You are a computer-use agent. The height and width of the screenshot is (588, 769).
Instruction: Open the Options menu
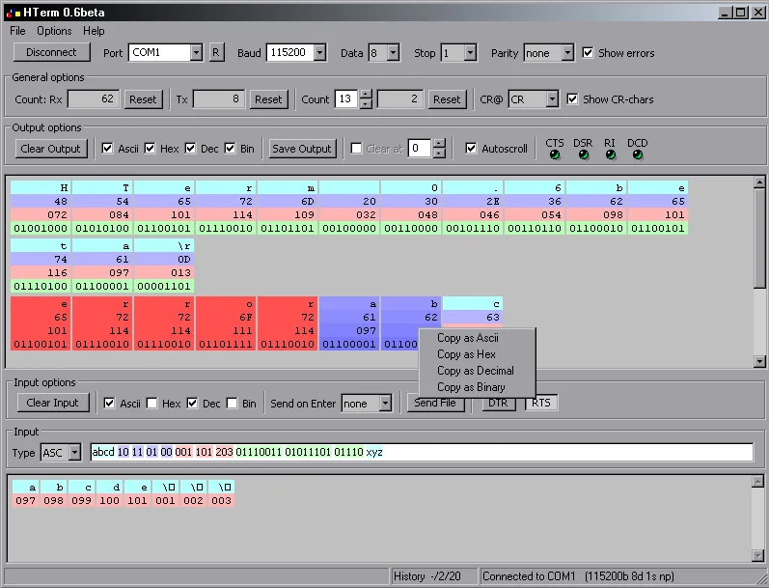coord(54,31)
